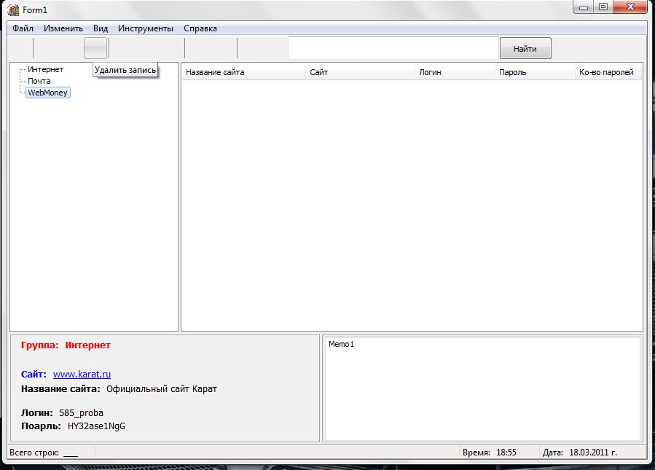Focus the search input field beside Найти
The width and height of the screenshot is (655, 470).
pyautogui.click(x=393, y=48)
